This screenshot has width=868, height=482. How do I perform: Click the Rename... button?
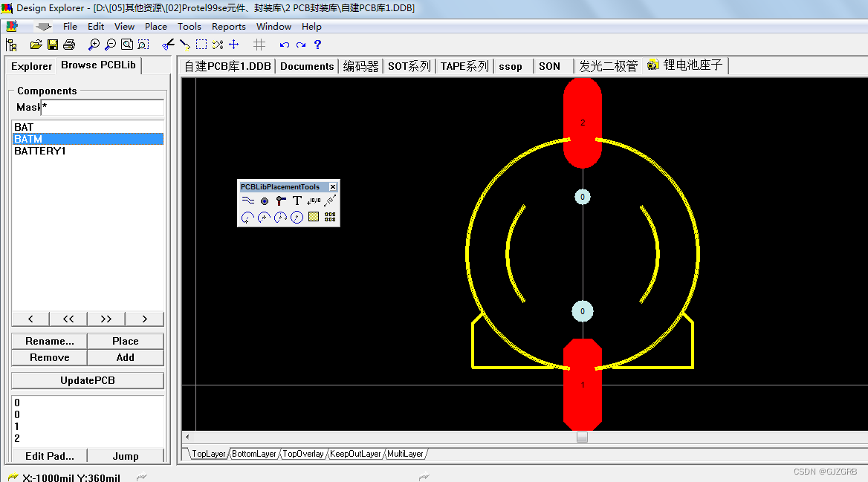[49, 342]
